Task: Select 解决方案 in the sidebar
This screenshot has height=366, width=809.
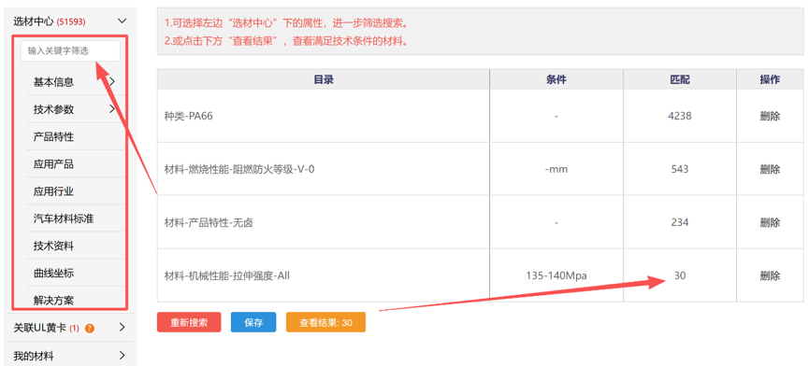Action: 53,300
